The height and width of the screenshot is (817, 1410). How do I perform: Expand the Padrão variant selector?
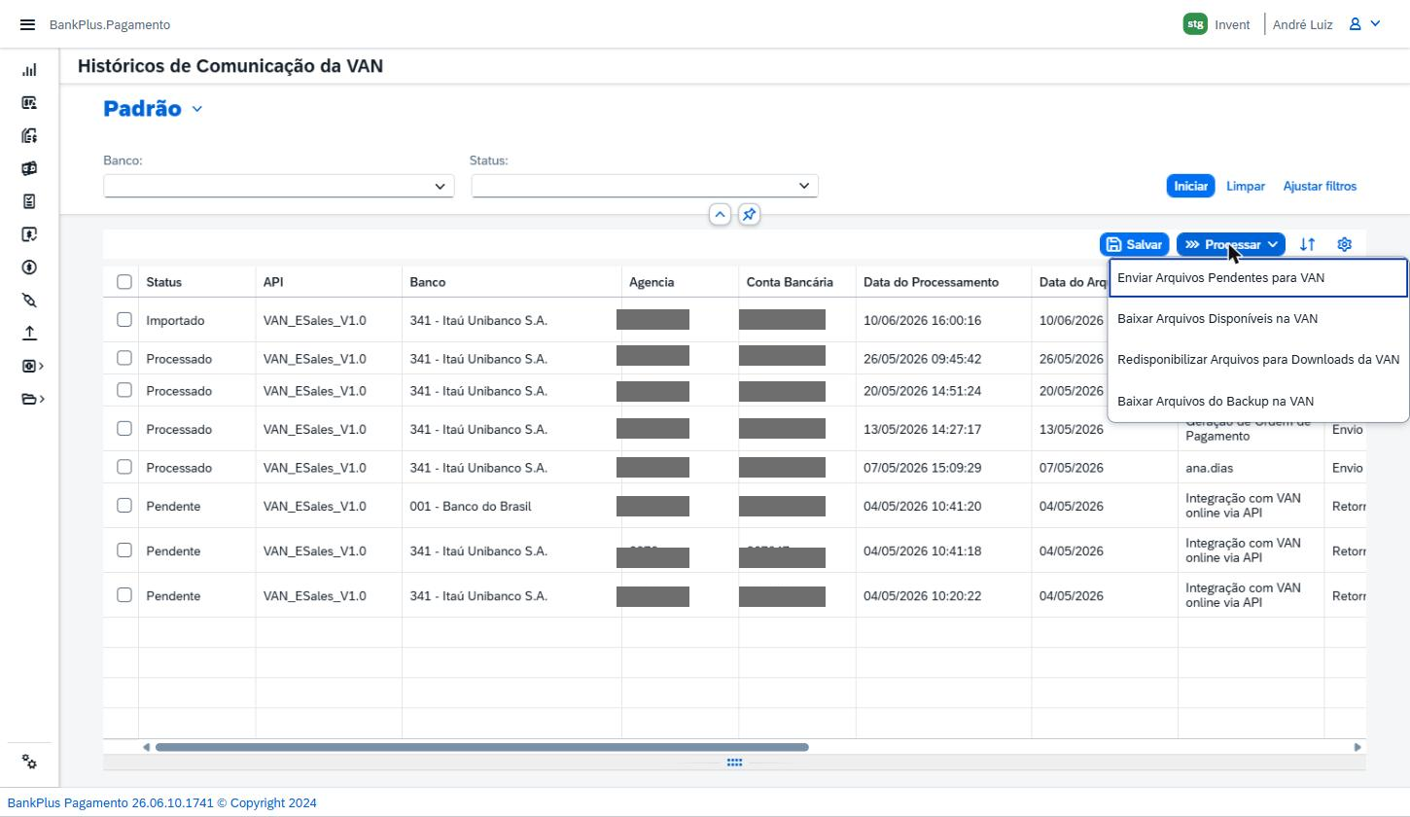[x=197, y=109]
